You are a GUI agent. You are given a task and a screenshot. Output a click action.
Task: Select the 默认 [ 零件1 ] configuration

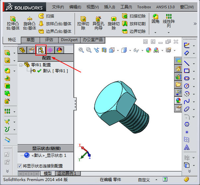point(55,71)
